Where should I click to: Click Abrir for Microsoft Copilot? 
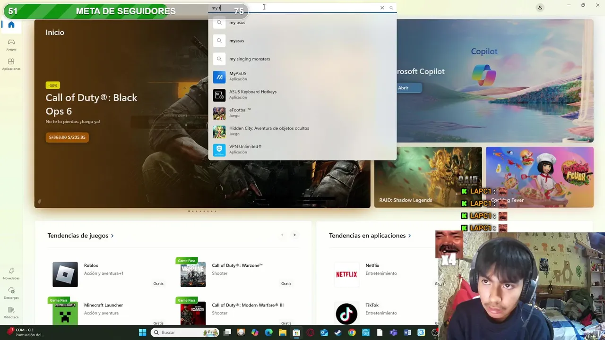pos(403,88)
